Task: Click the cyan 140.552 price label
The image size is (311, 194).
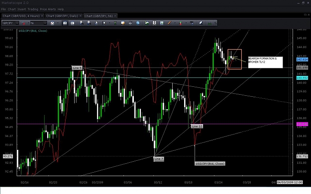Action: pyautogui.click(x=302, y=78)
